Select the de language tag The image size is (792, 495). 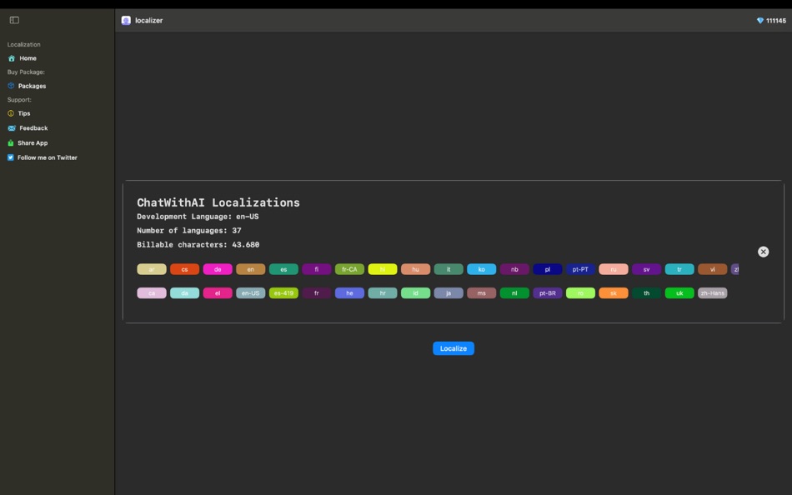coord(218,269)
